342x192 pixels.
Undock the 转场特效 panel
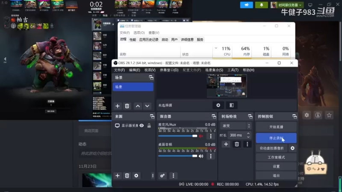(250, 116)
